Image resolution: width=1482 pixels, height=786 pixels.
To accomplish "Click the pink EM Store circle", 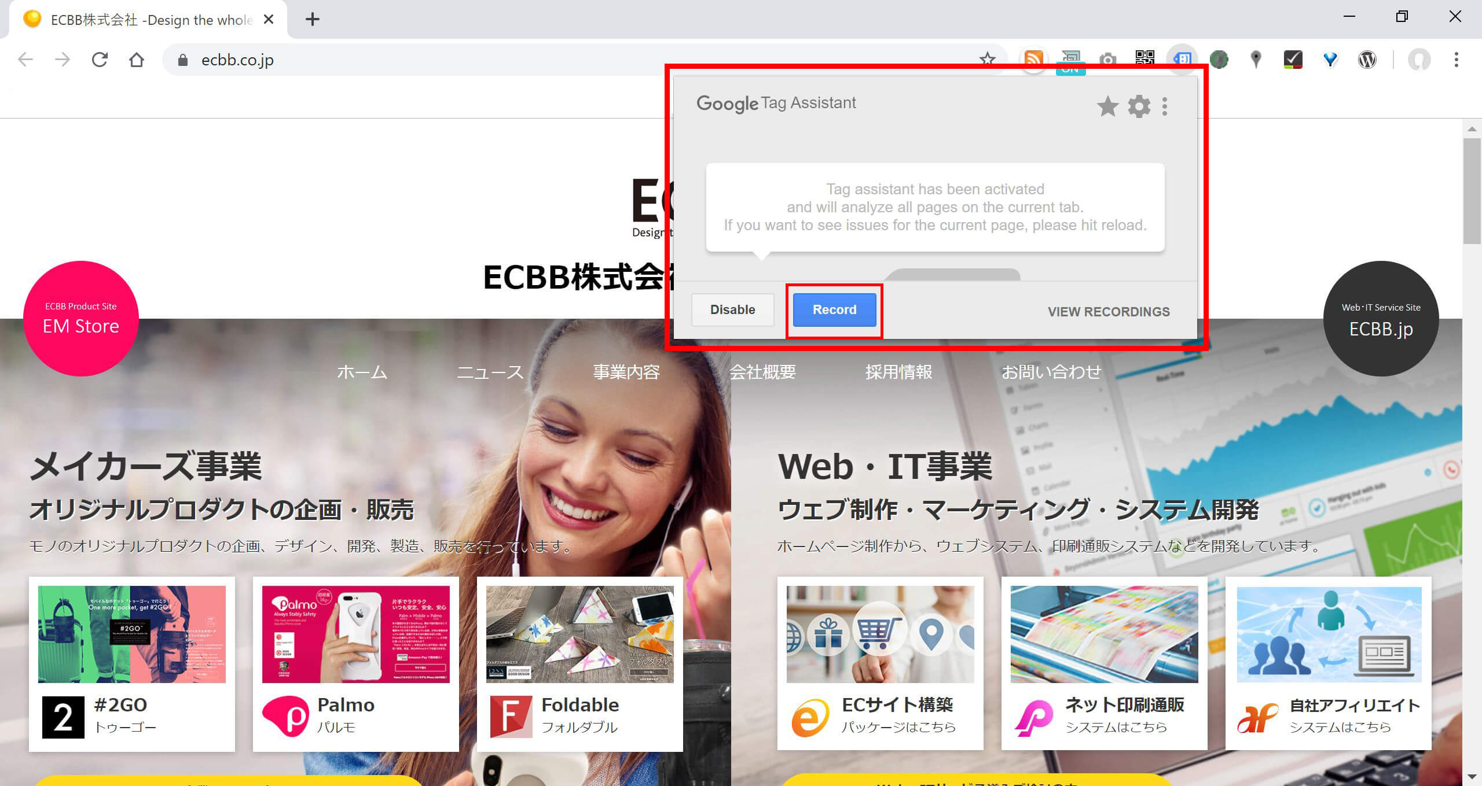I will pos(81,318).
